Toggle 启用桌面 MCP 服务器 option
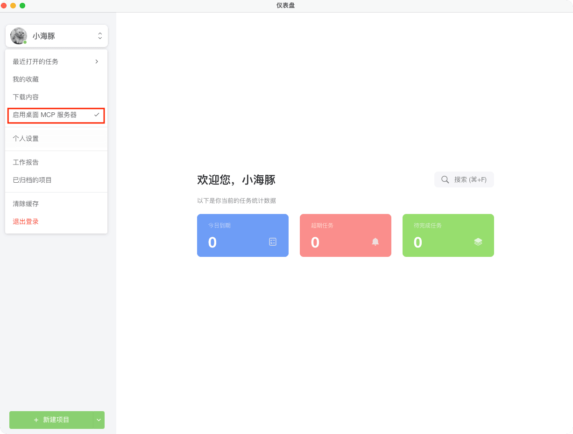This screenshot has height=434, width=573. [45, 115]
